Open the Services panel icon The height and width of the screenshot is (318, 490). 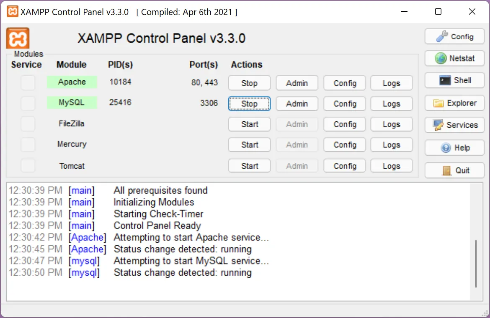[438, 125]
